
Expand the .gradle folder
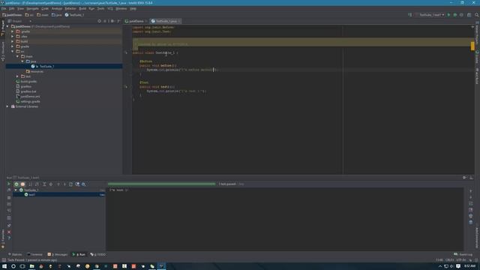13,31
